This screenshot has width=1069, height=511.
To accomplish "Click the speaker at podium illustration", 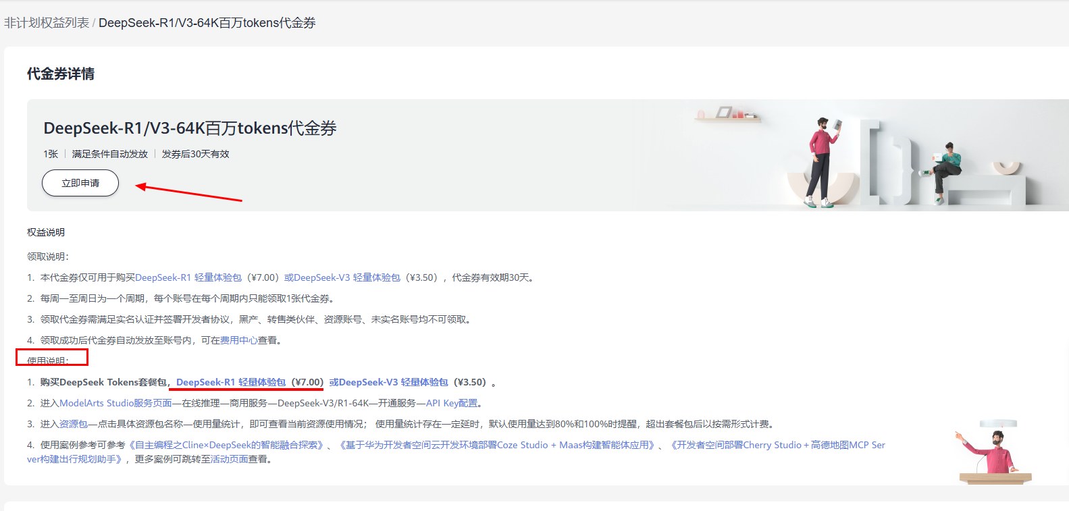I will [x=994, y=452].
